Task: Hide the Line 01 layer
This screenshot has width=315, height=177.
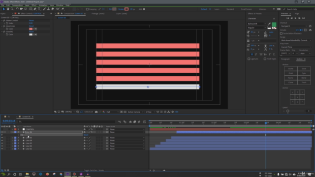Action: coord(2,149)
